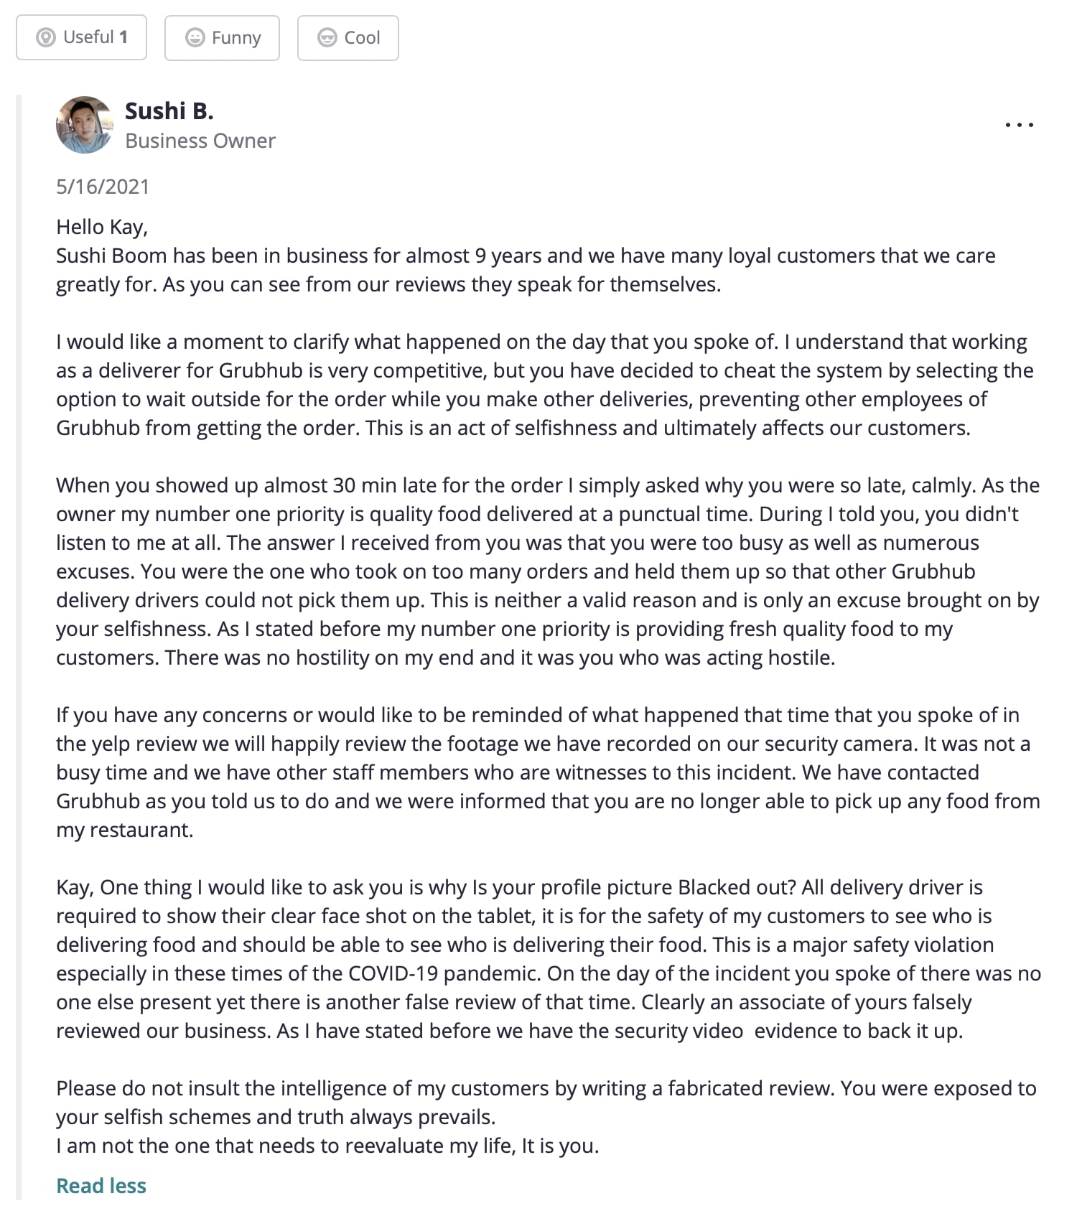Click the 5/16/2021 reply date
Screen dimensions: 1077x1216
(x=103, y=187)
